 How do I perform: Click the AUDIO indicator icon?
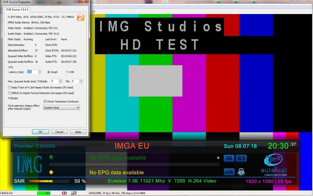(x=229, y=172)
